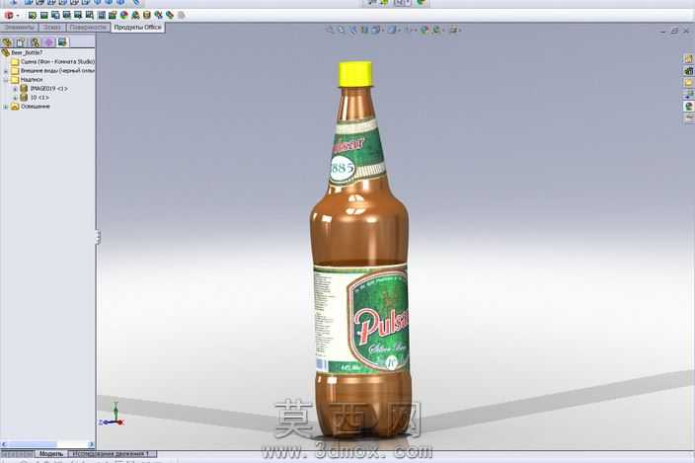Open the green sphere Appearances task pane tab

[688, 107]
